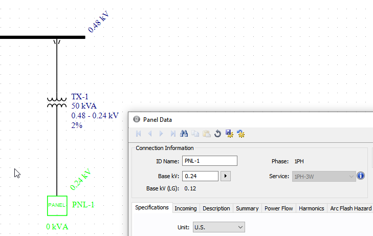Open the Power Flow tab
Viewport: 373px width, 236px height.
(x=278, y=208)
